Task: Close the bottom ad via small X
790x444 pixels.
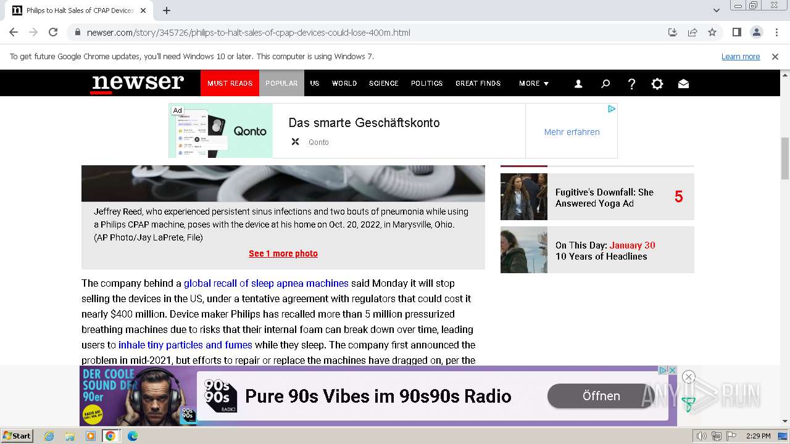Action: (672, 370)
